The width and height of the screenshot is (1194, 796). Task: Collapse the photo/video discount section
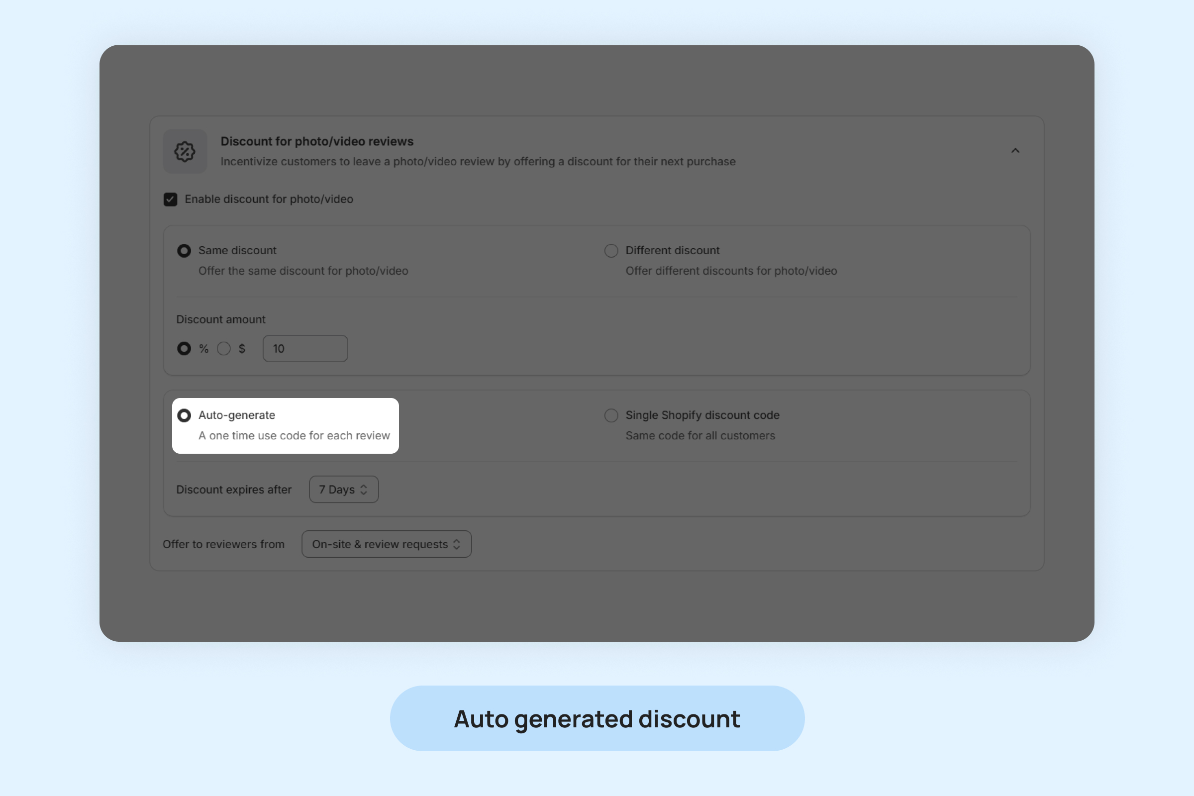pyautogui.click(x=1015, y=151)
